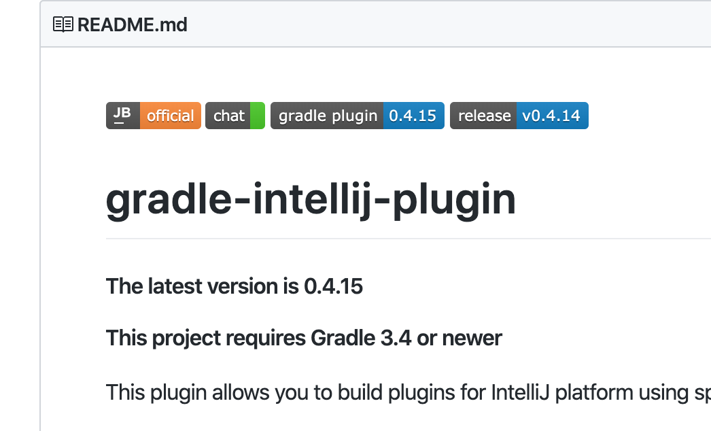The image size is (711, 431).
Task: Click the badge row above the title
Action: [347, 115]
